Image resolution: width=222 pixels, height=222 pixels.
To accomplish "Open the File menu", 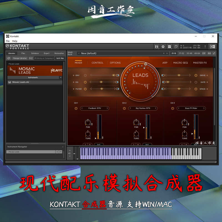I will point(8,41).
